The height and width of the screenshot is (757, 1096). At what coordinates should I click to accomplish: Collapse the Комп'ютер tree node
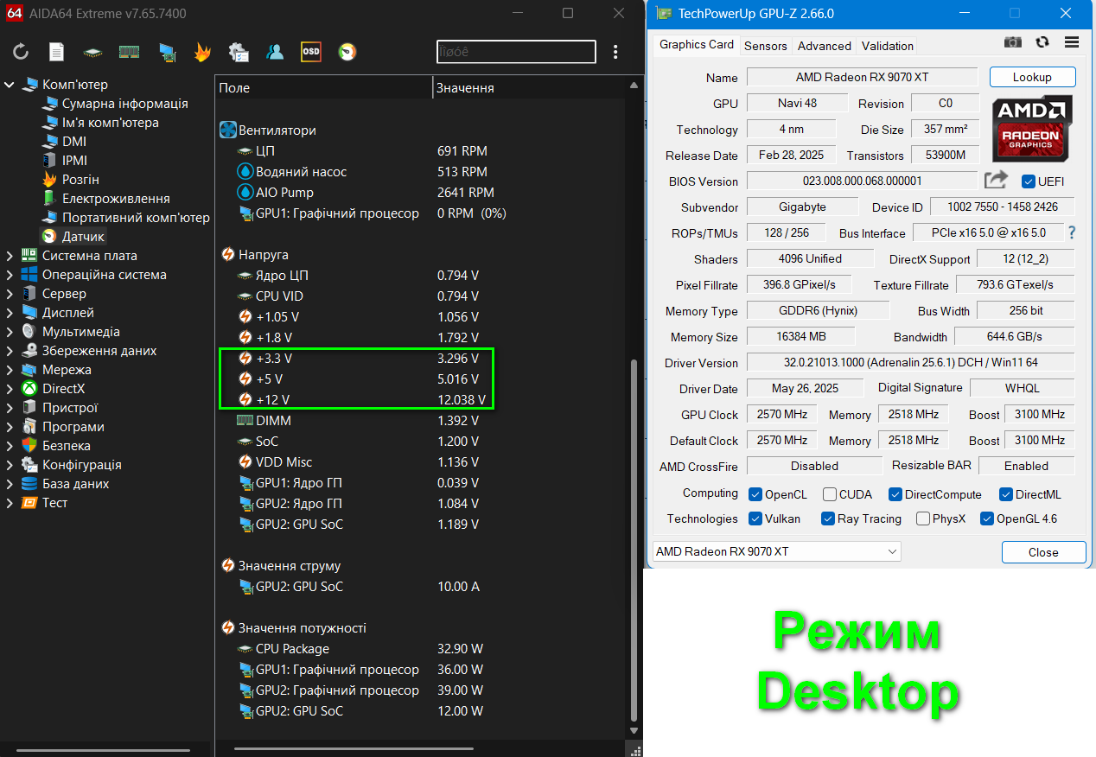click(10, 85)
